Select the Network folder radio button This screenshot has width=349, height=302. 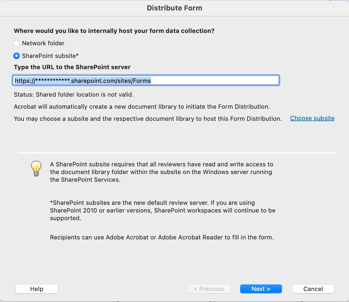16,43
